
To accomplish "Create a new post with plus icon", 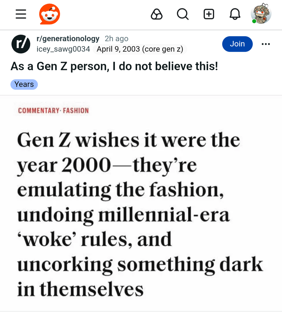I will (209, 14).
